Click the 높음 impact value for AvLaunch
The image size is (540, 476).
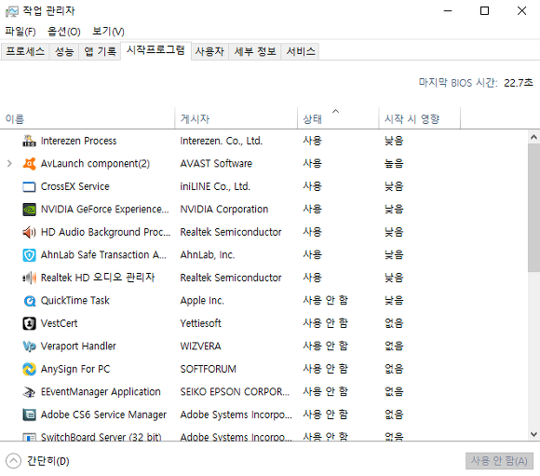[394, 163]
